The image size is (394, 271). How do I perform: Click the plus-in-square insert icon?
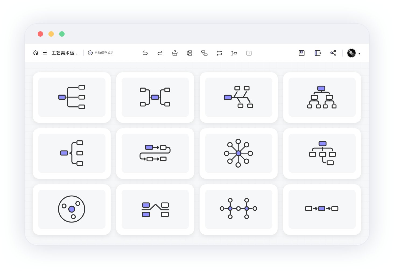pos(249,53)
